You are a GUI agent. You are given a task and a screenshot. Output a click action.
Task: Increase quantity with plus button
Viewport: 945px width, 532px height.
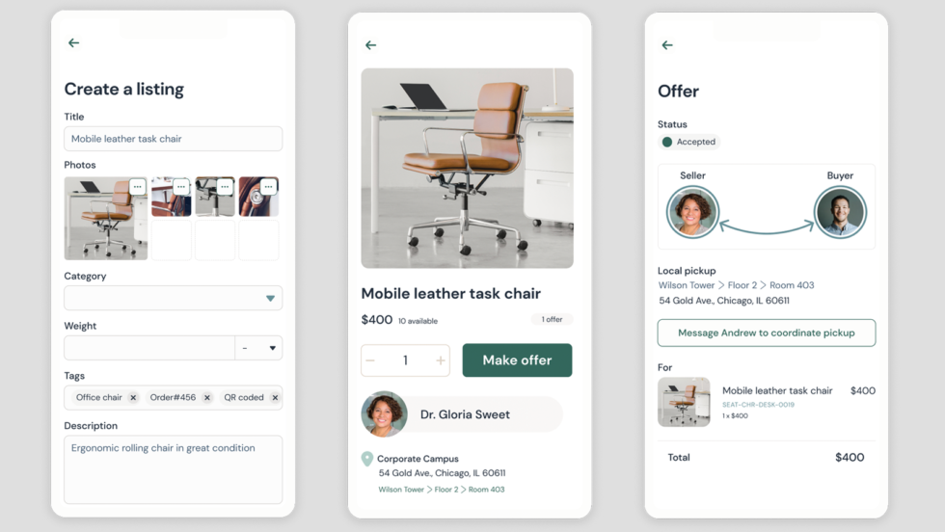(441, 360)
